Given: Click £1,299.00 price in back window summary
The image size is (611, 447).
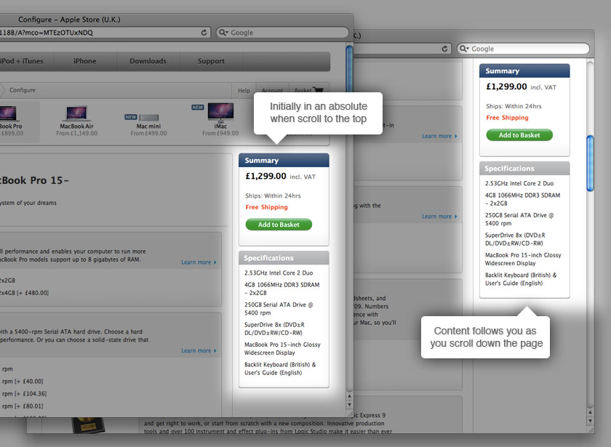Looking at the screenshot, I should tap(506, 86).
